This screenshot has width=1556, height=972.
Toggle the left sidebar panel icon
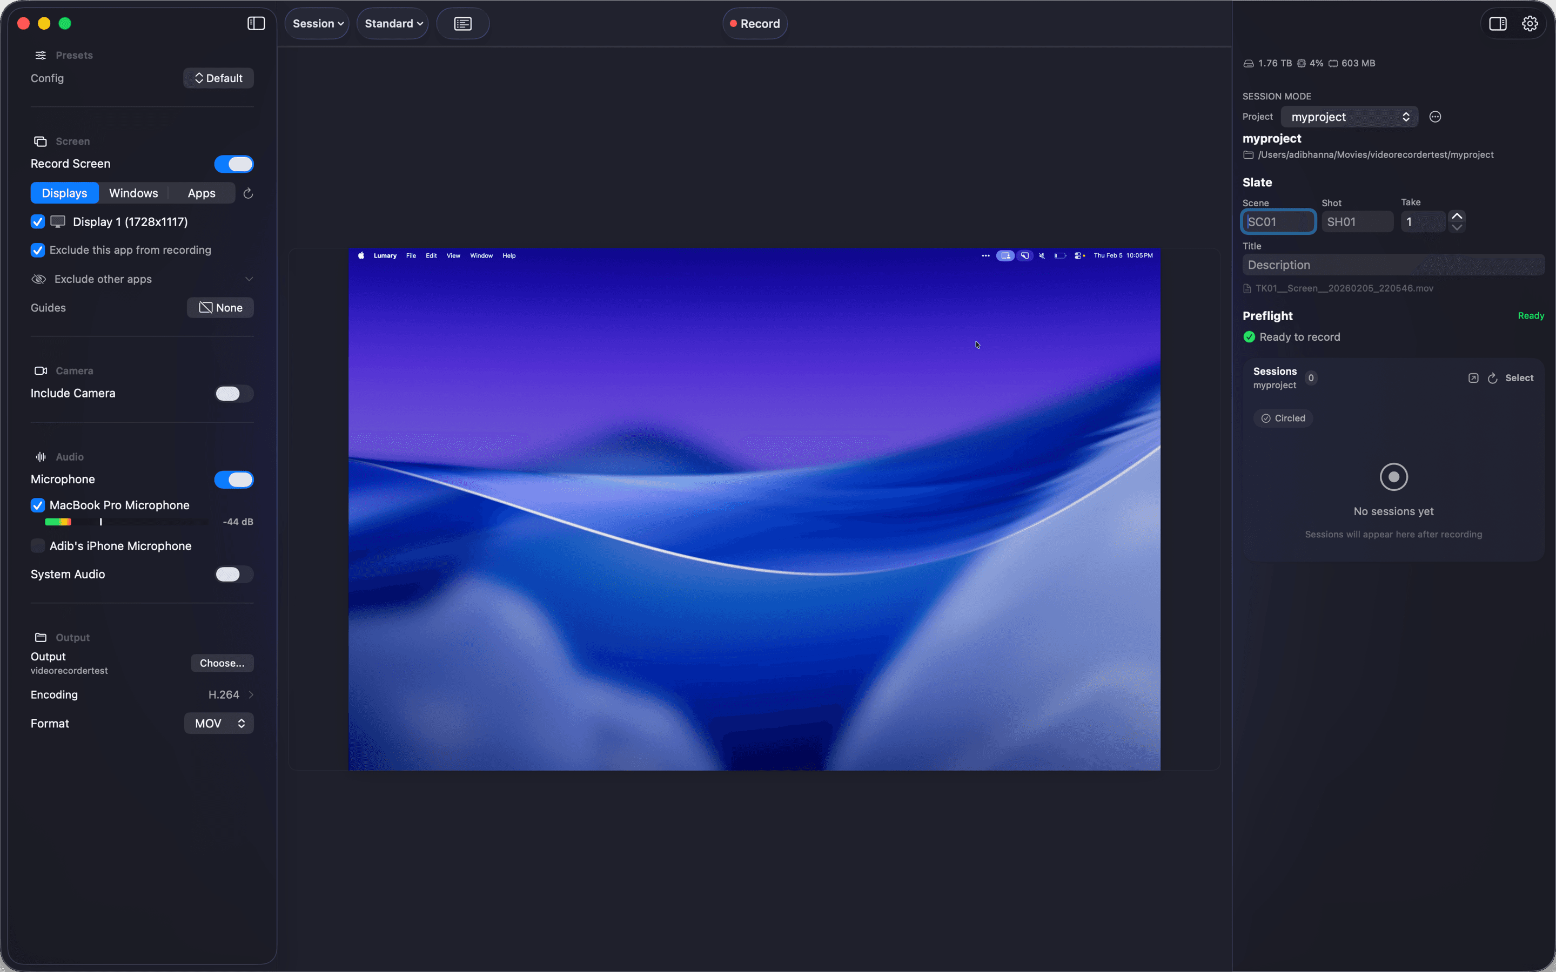tap(256, 24)
